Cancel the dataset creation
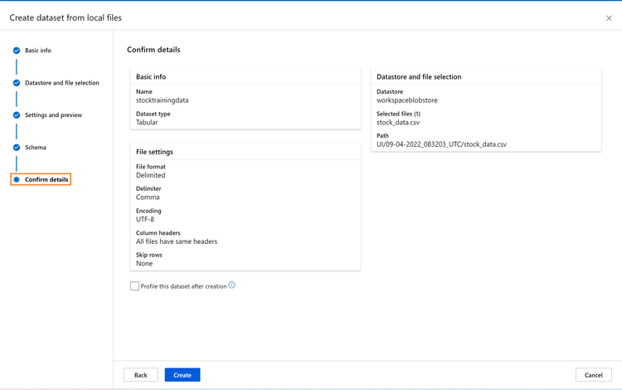Image resolution: width=622 pixels, height=390 pixels. [593, 375]
